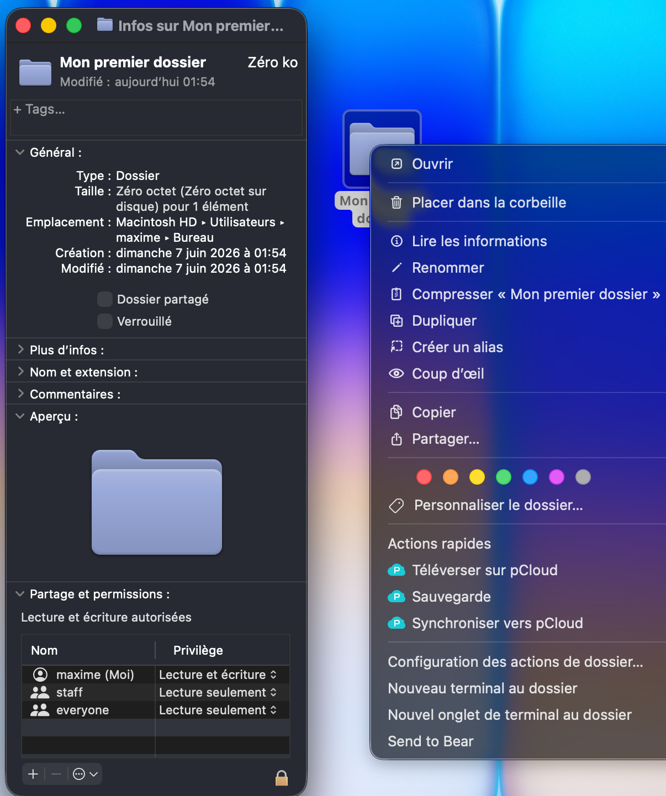This screenshot has width=666, height=796.
Task: Open privilege dropdown for staff
Action: pos(218,692)
